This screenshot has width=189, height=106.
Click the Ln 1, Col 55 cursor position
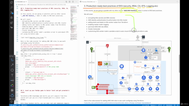146,105
